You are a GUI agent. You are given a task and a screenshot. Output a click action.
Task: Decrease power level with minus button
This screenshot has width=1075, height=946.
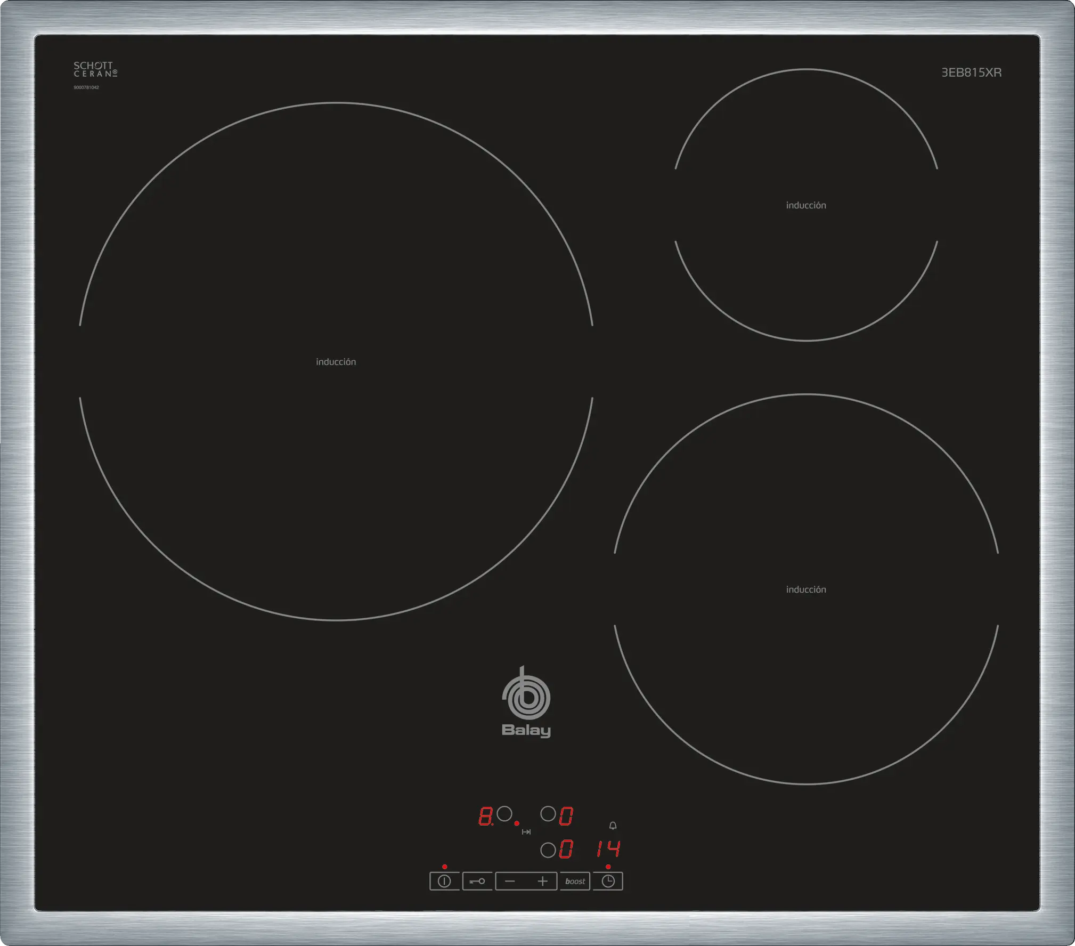pos(510,881)
